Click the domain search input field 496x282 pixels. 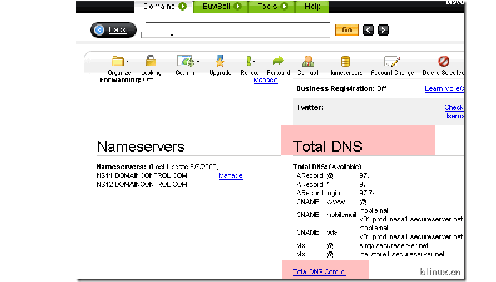236,30
